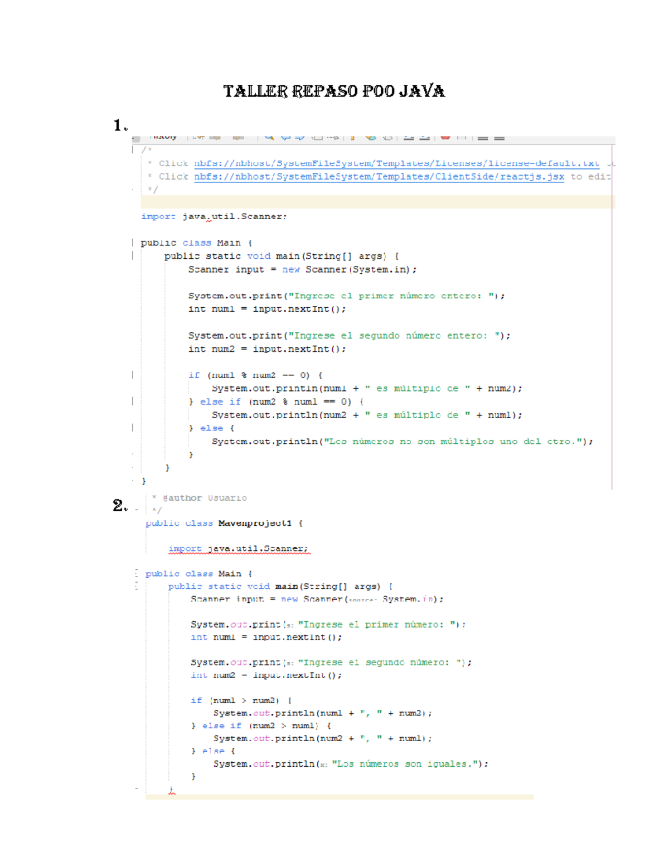Click the 'TALLER REPASO POO JAVA' title

[333, 91]
